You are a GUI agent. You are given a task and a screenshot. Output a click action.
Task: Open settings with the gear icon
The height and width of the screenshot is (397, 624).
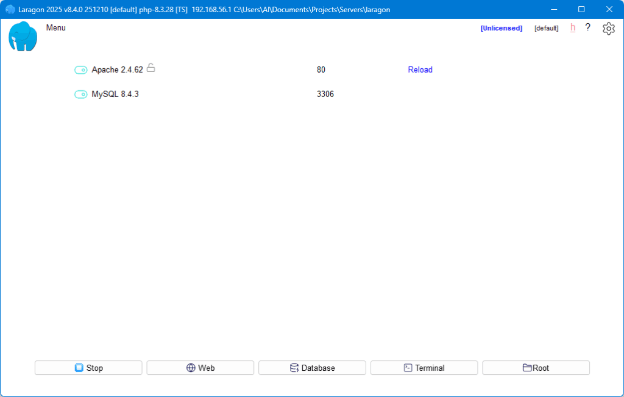(x=608, y=28)
